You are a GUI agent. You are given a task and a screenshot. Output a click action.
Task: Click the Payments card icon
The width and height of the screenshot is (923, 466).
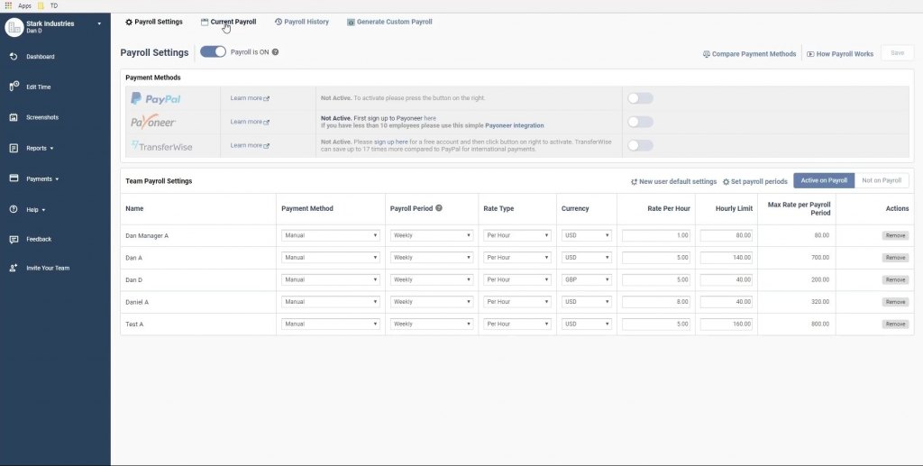click(x=14, y=178)
